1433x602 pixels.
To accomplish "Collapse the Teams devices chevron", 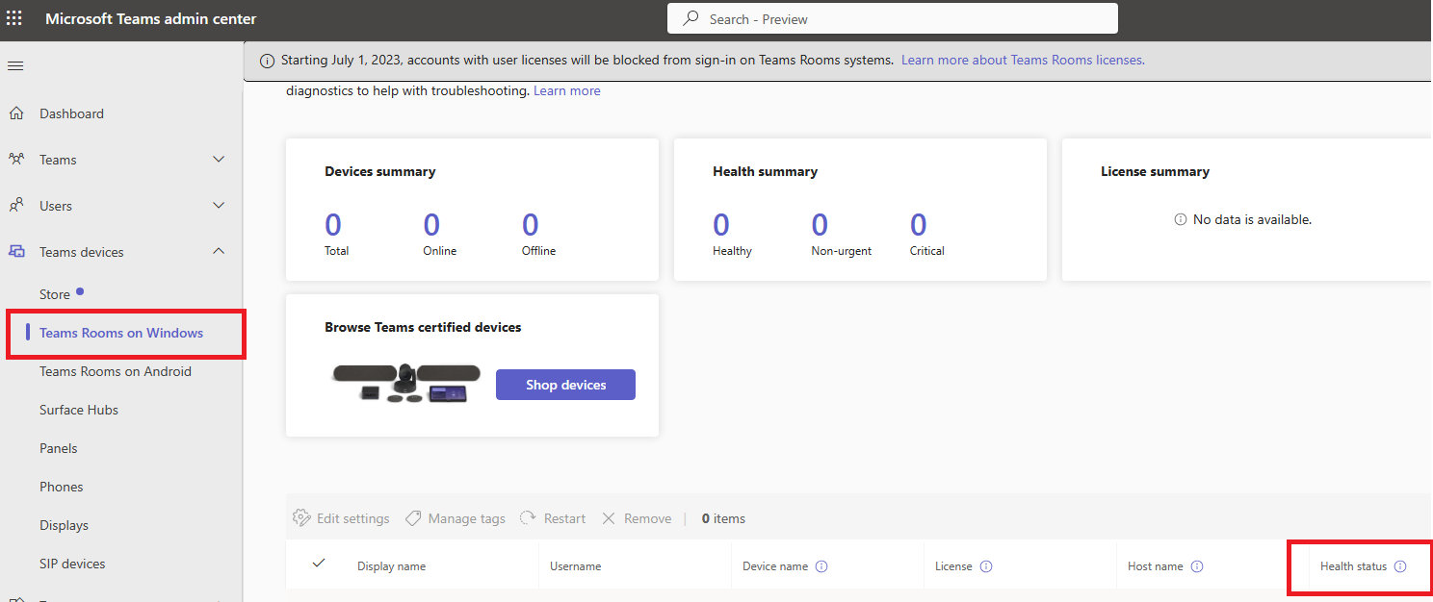I will point(219,251).
